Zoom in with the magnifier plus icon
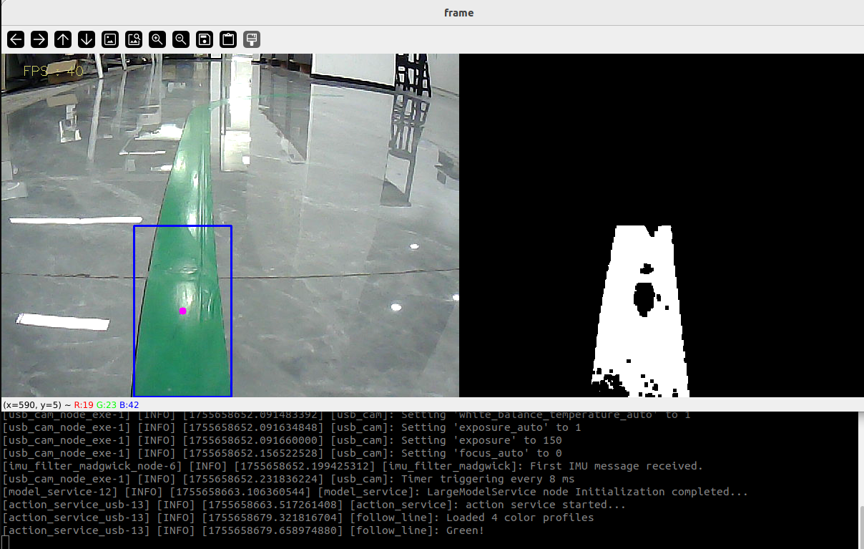This screenshot has width=864, height=549. pyautogui.click(x=157, y=39)
